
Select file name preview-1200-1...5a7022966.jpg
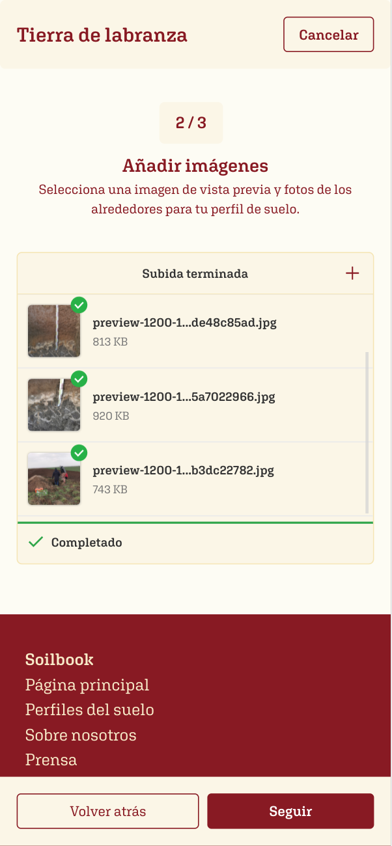(x=184, y=397)
